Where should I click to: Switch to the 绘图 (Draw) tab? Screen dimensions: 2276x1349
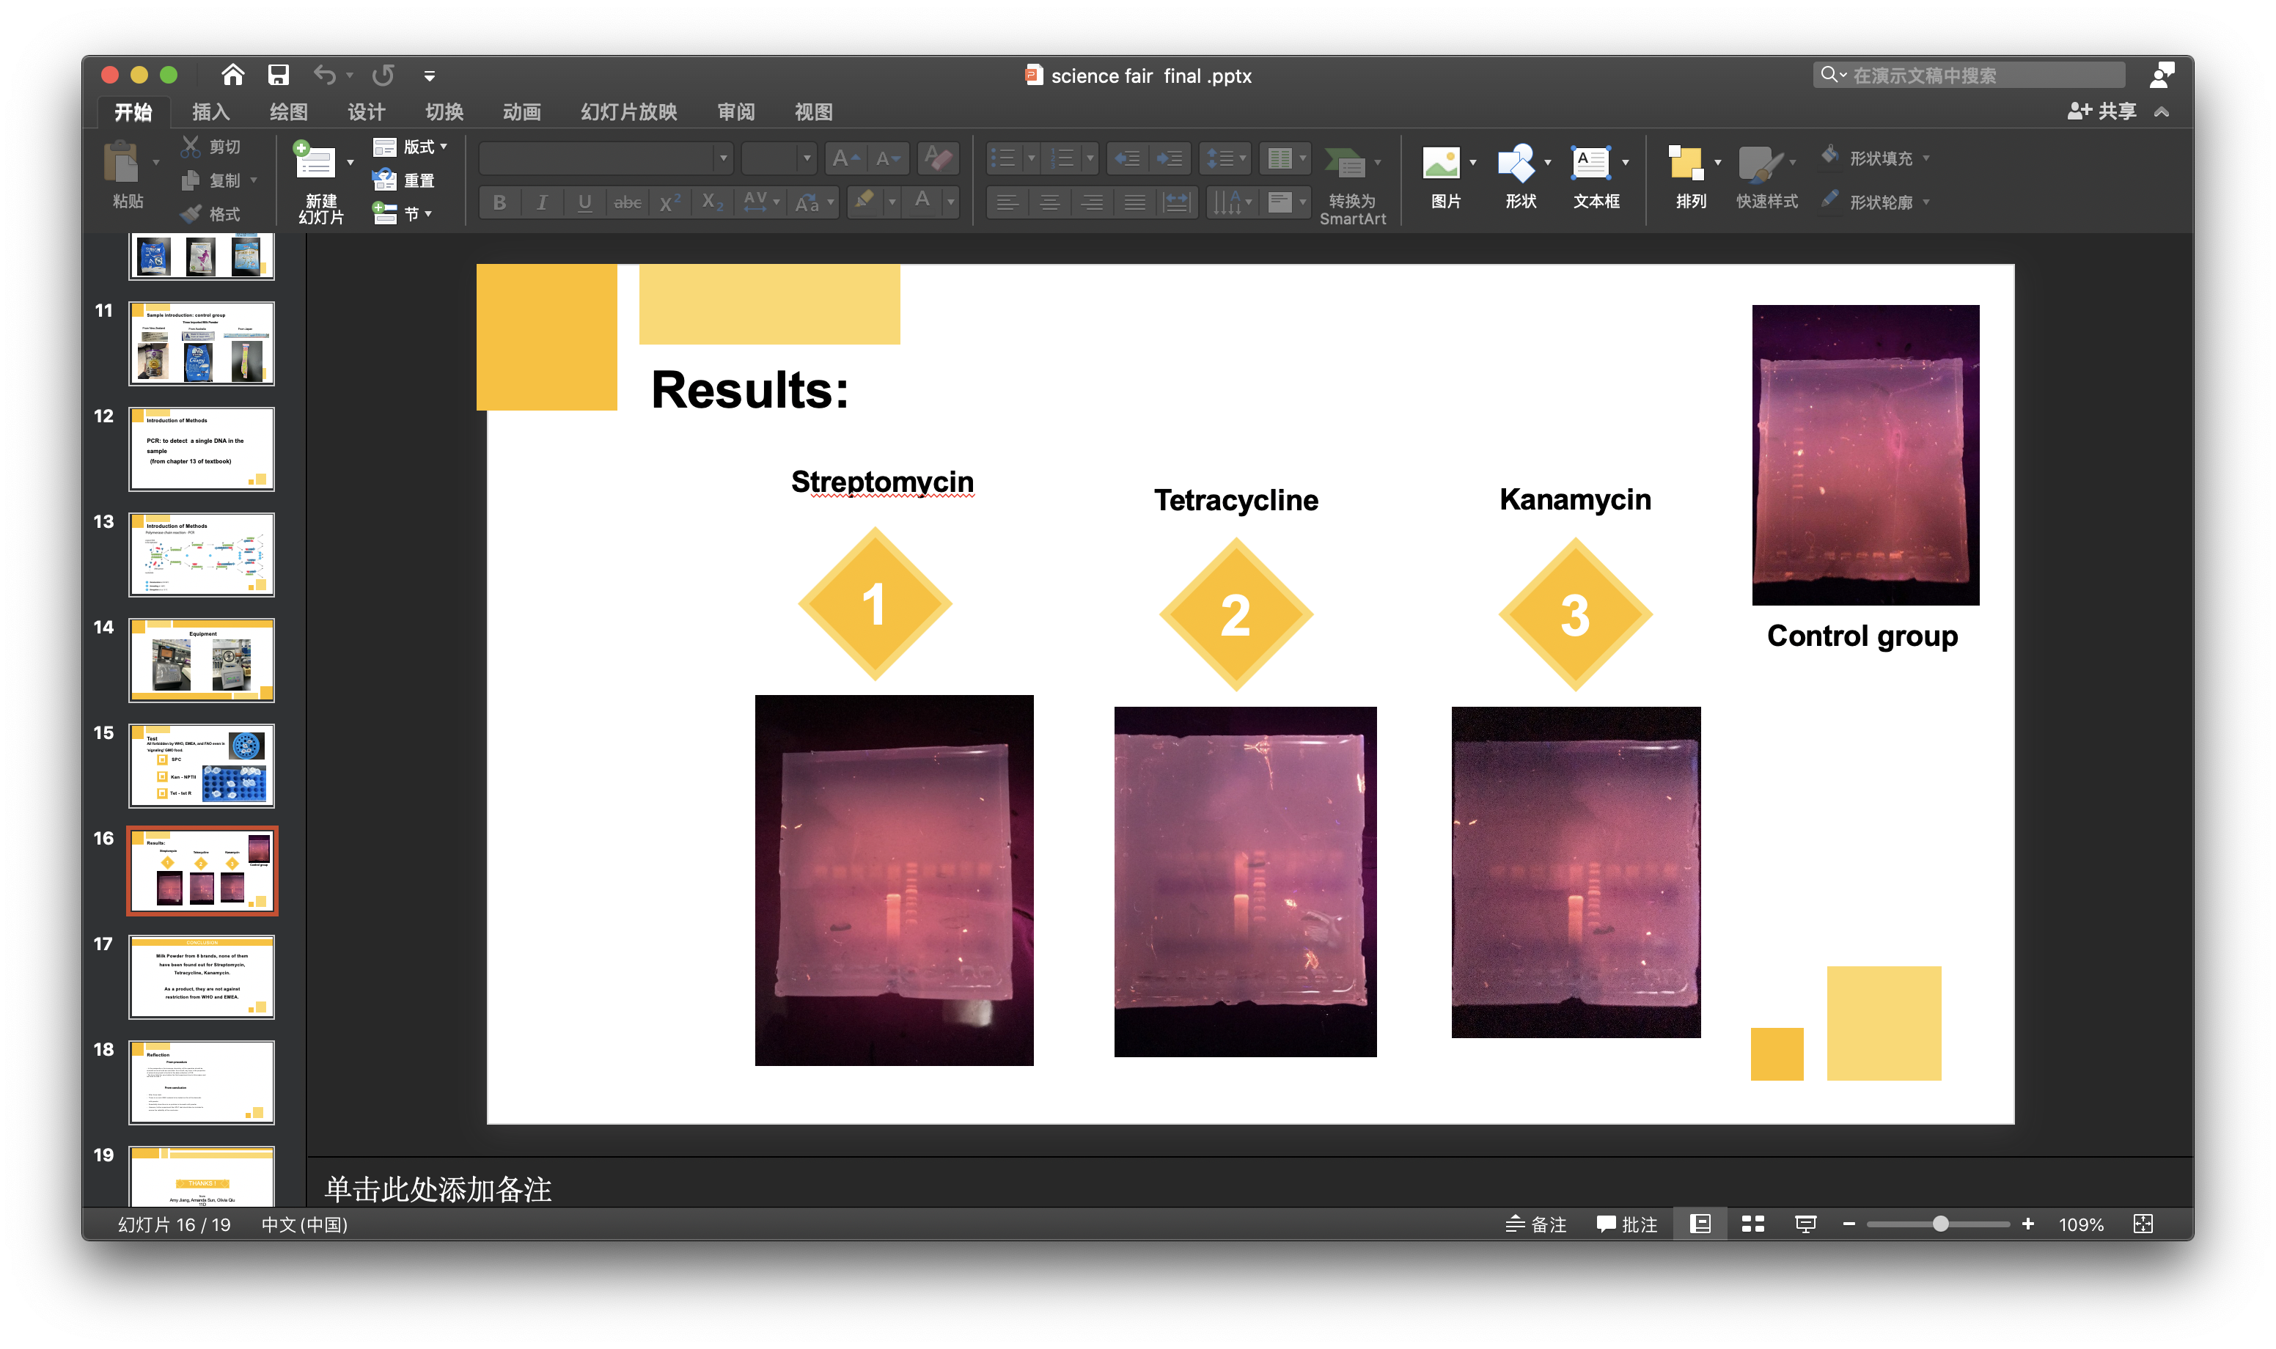pos(289,112)
